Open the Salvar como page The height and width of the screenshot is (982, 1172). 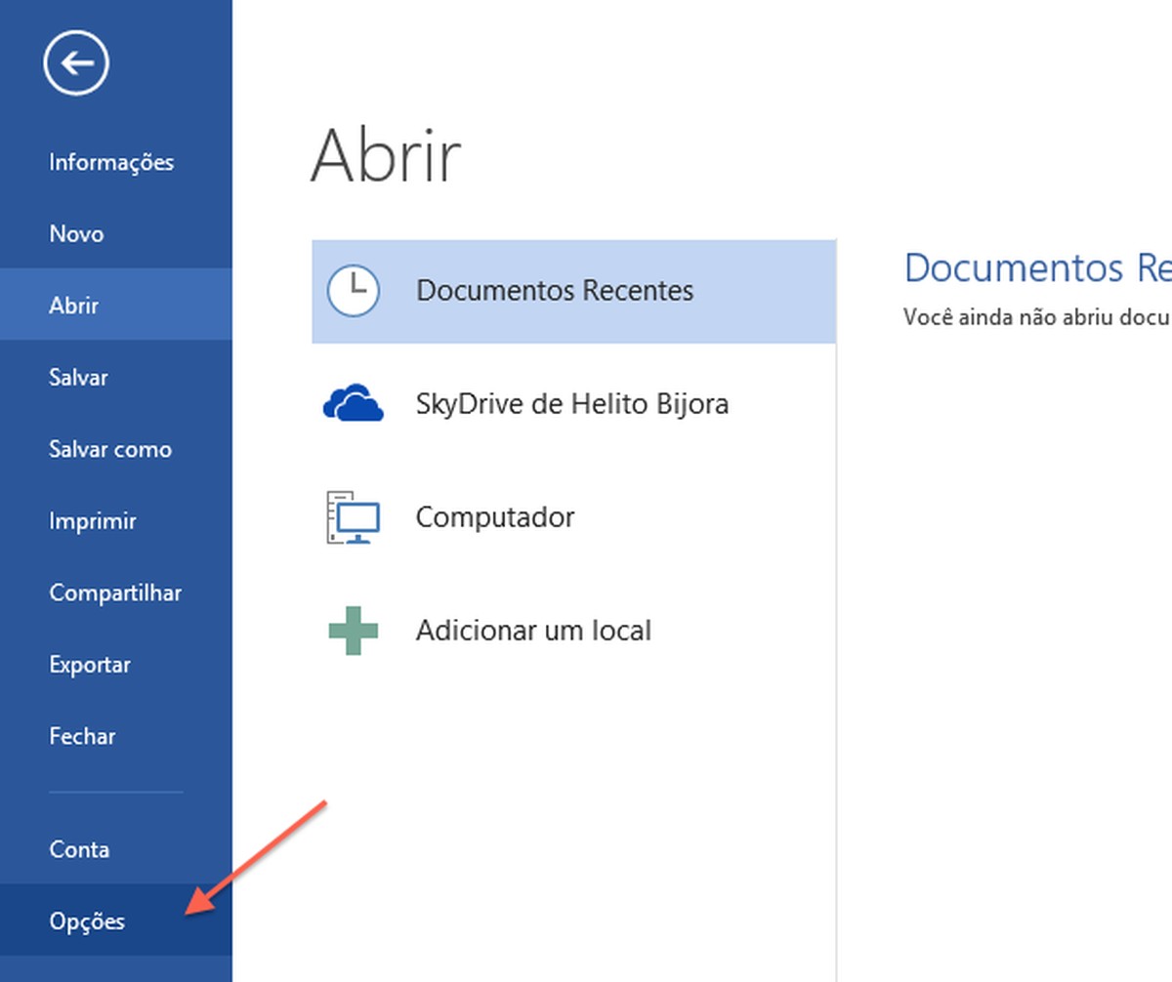point(110,449)
